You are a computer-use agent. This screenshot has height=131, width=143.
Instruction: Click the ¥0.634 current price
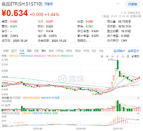(15, 13)
